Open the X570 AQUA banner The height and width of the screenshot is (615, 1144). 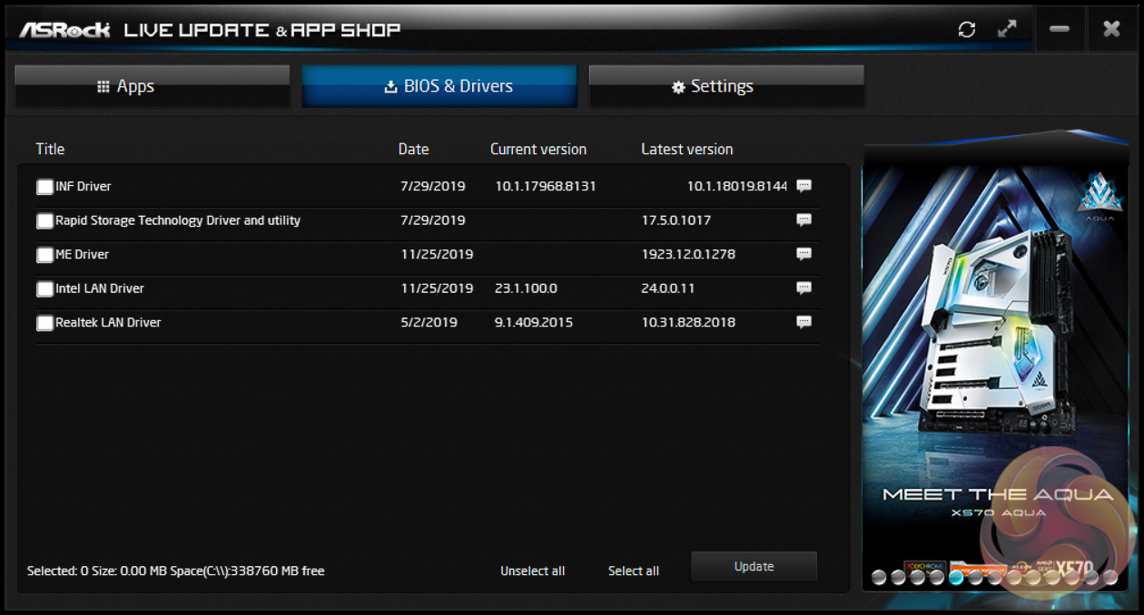click(x=994, y=363)
